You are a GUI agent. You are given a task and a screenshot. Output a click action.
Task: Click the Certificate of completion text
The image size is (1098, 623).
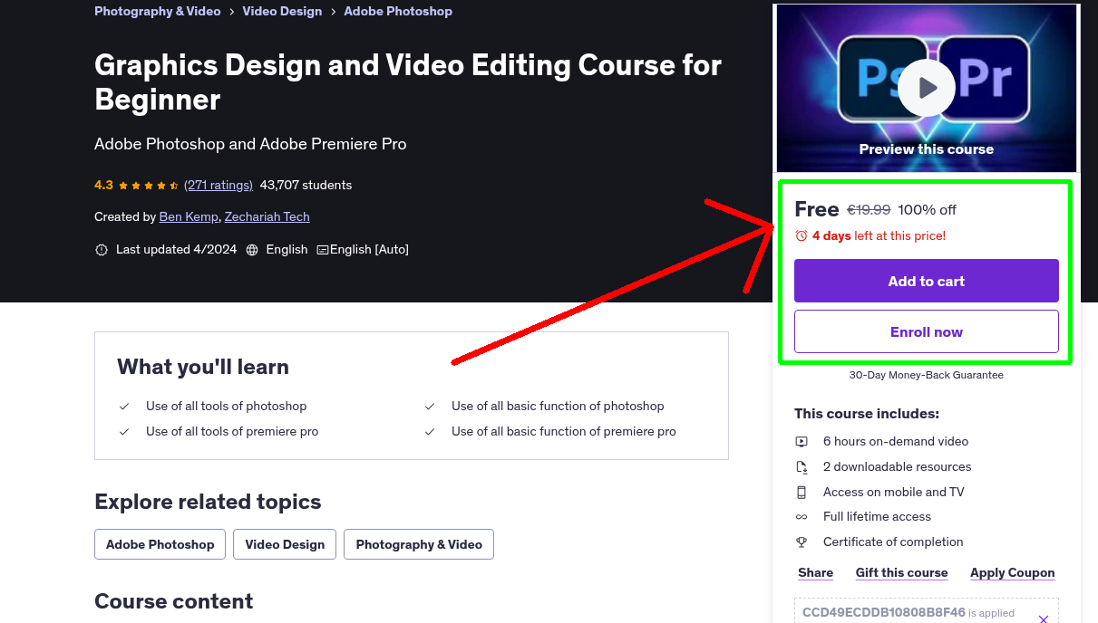893,542
